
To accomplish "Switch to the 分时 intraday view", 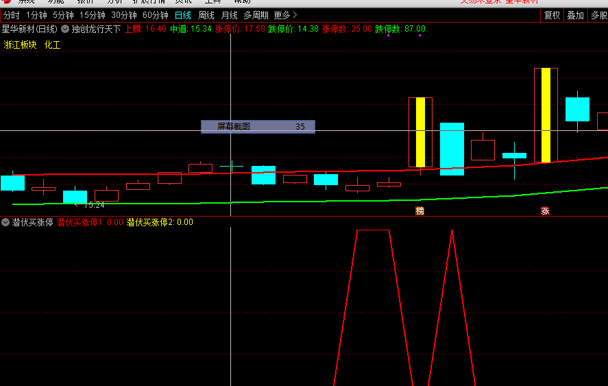I will 11,16.
